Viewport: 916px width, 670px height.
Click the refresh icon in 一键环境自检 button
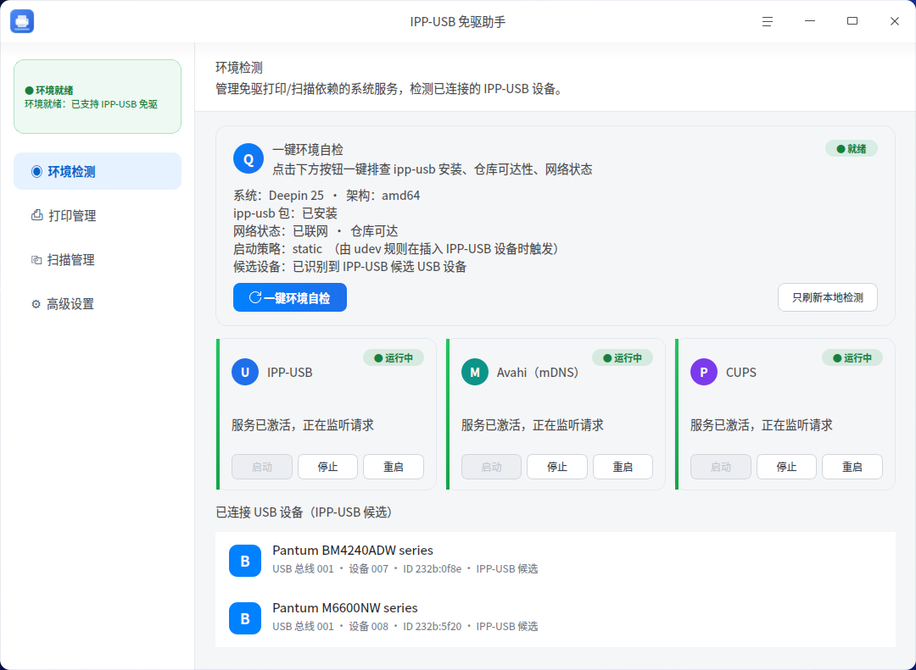click(x=254, y=297)
